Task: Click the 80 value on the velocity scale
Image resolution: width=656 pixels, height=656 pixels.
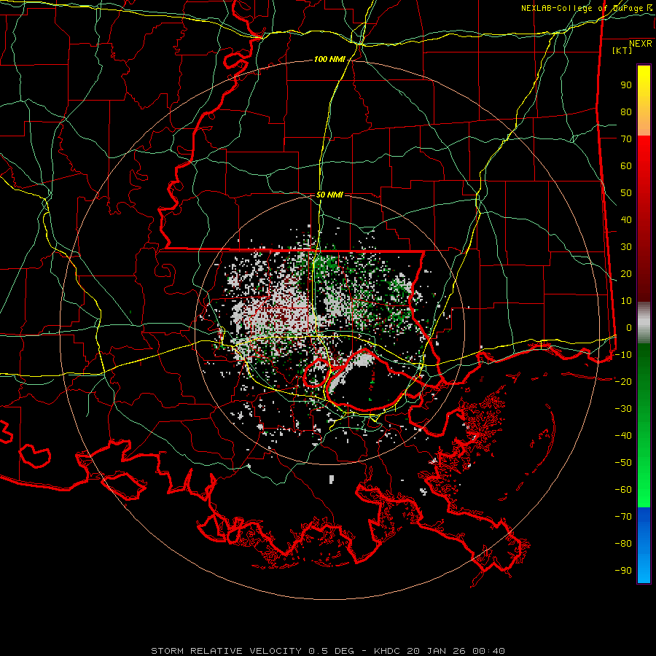Action: (626, 112)
